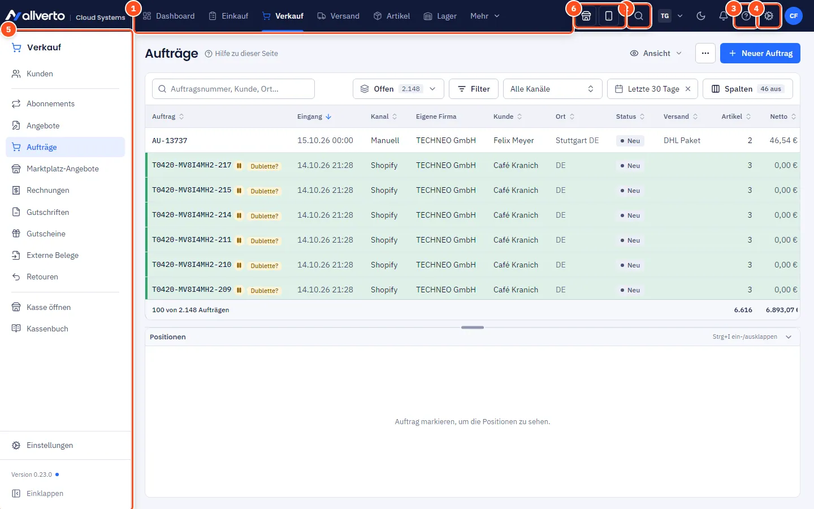Open the Offen status dropdown

(x=399, y=89)
